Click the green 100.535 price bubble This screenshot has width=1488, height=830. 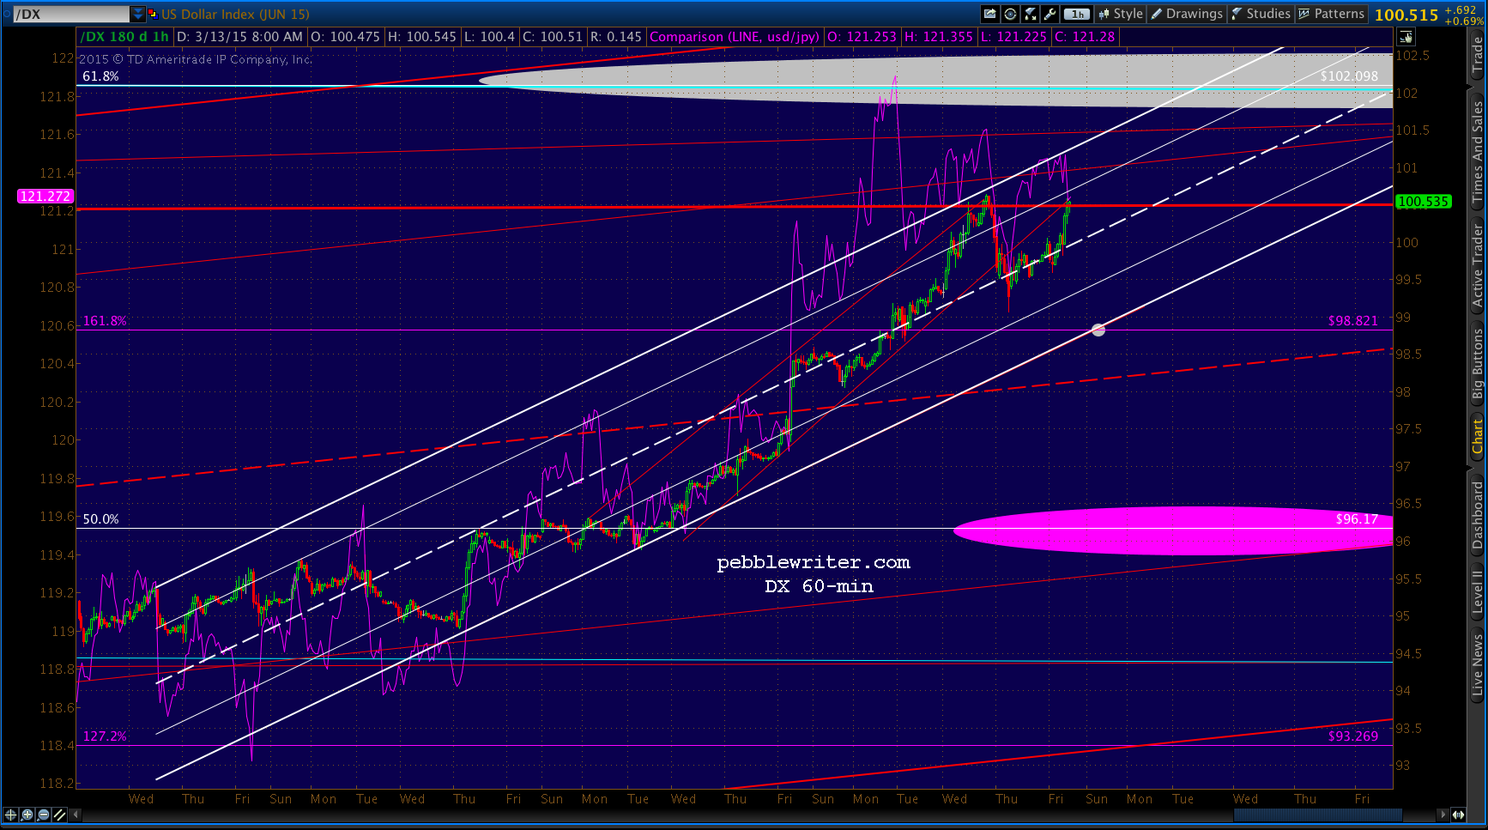[1423, 202]
